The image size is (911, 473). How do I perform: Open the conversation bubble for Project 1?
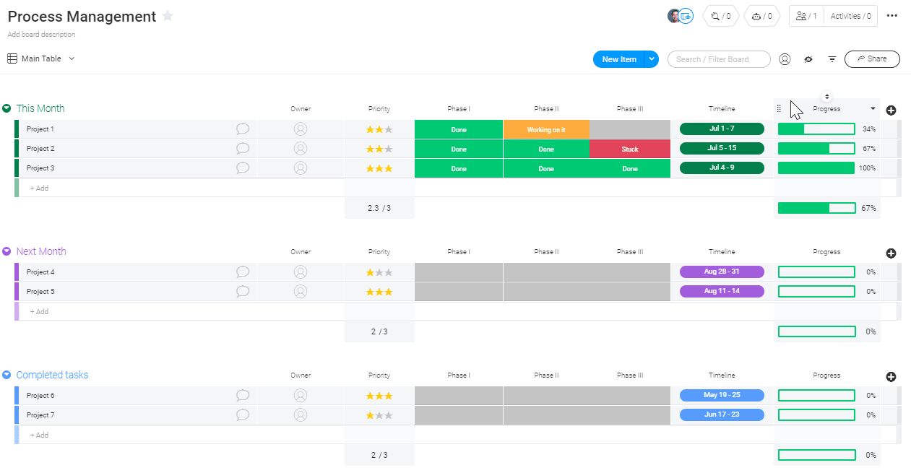click(x=242, y=129)
